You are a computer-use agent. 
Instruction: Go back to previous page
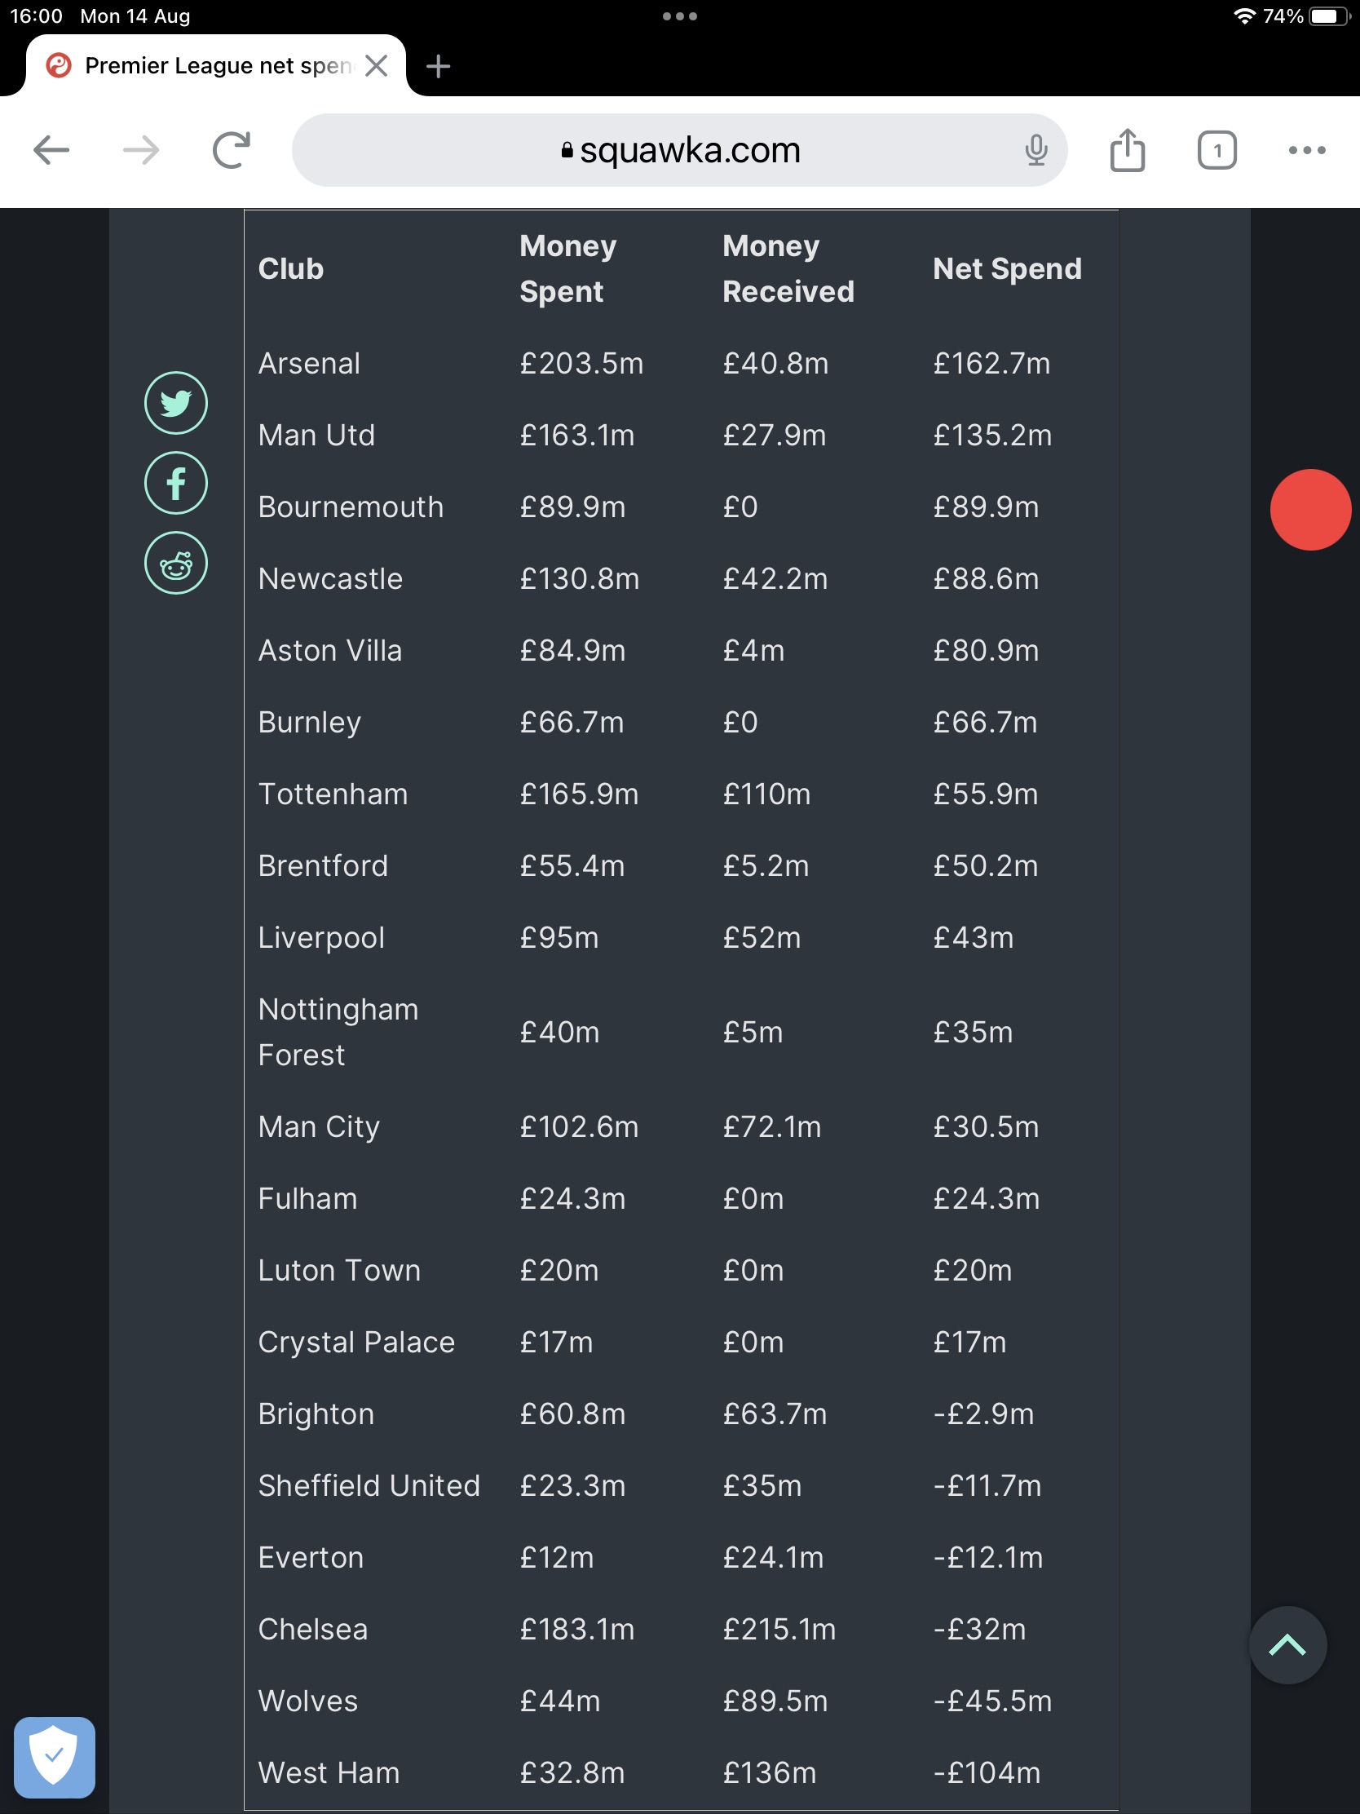click(51, 150)
